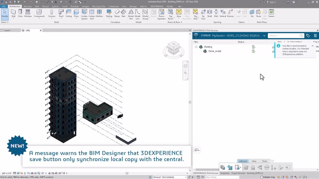Click the horizontal scrollbar in PLM panel

(x=207, y=170)
